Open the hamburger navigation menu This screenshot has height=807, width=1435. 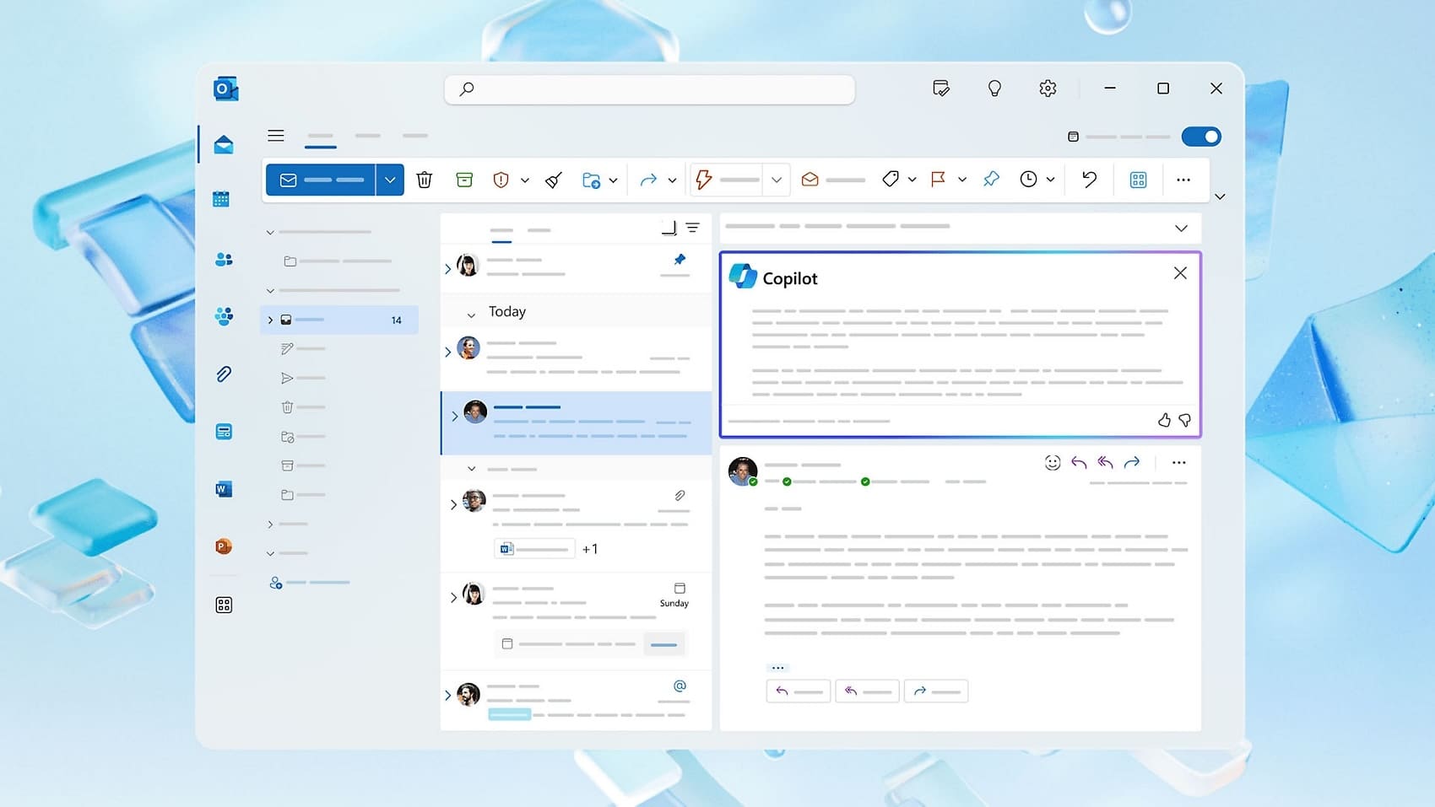point(276,135)
